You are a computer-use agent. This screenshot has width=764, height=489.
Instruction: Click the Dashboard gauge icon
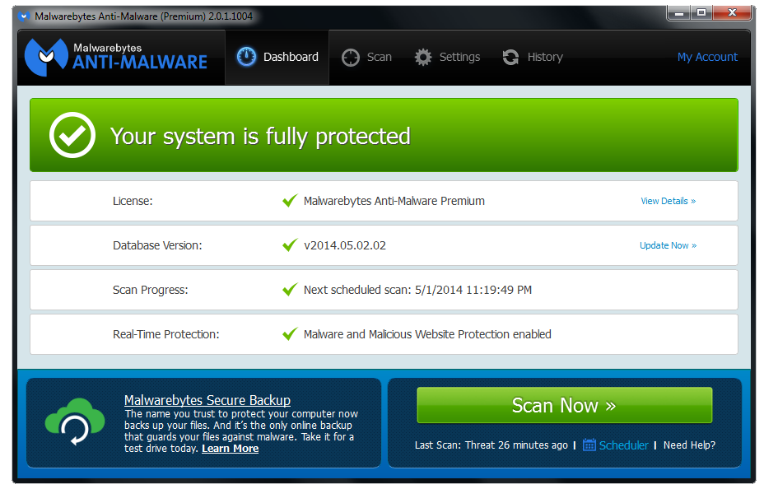click(x=246, y=57)
